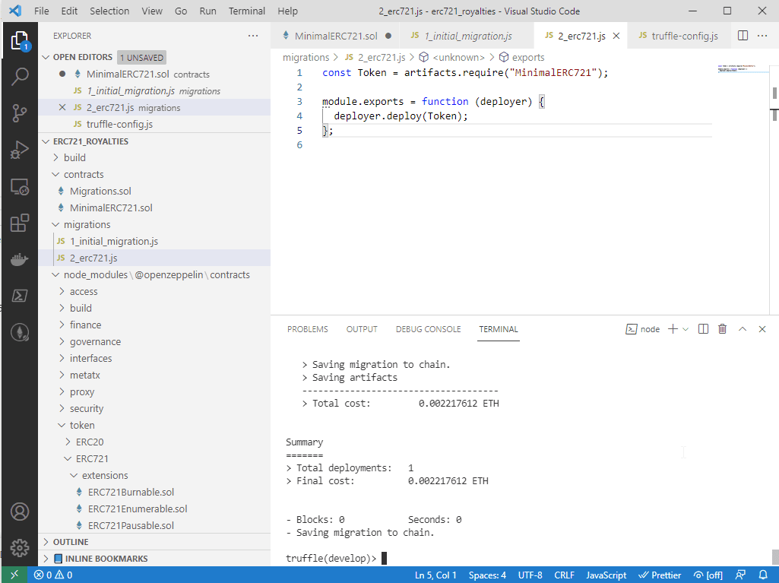Open the Remote Explorer icon
779x583 pixels.
click(x=20, y=187)
